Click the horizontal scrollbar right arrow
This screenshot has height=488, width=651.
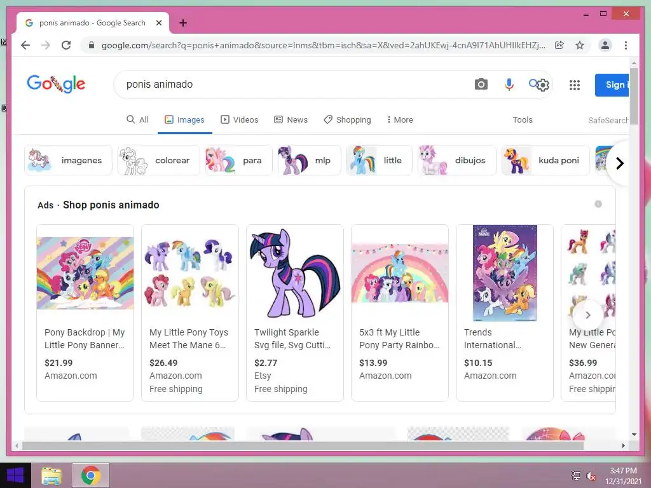[623, 445]
